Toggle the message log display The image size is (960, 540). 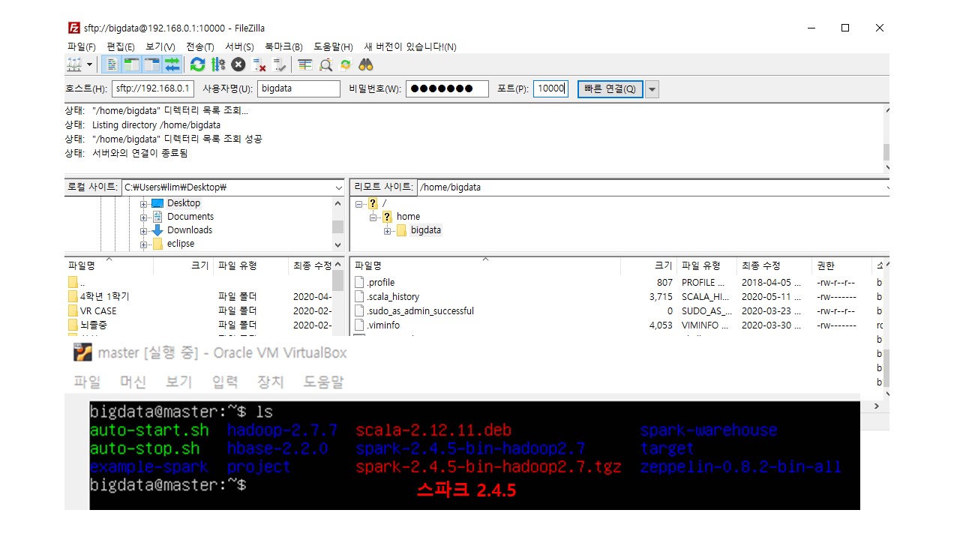click(x=112, y=64)
